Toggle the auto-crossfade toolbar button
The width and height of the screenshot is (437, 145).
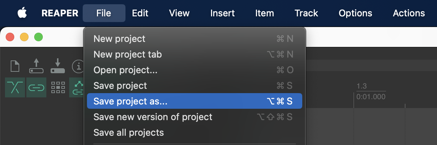[x=15, y=87]
